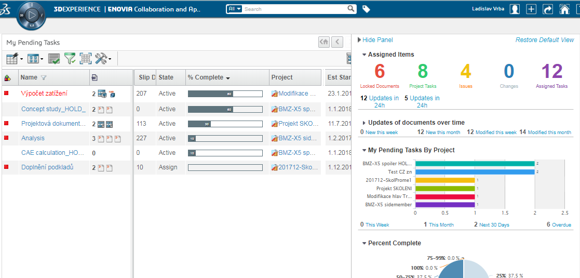This screenshot has width=580, height=278.
Task: Expand Updates of documents over time section
Action: click(x=365, y=123)
